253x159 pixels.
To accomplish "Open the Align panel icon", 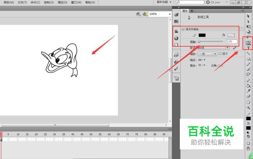I will 176,31.
